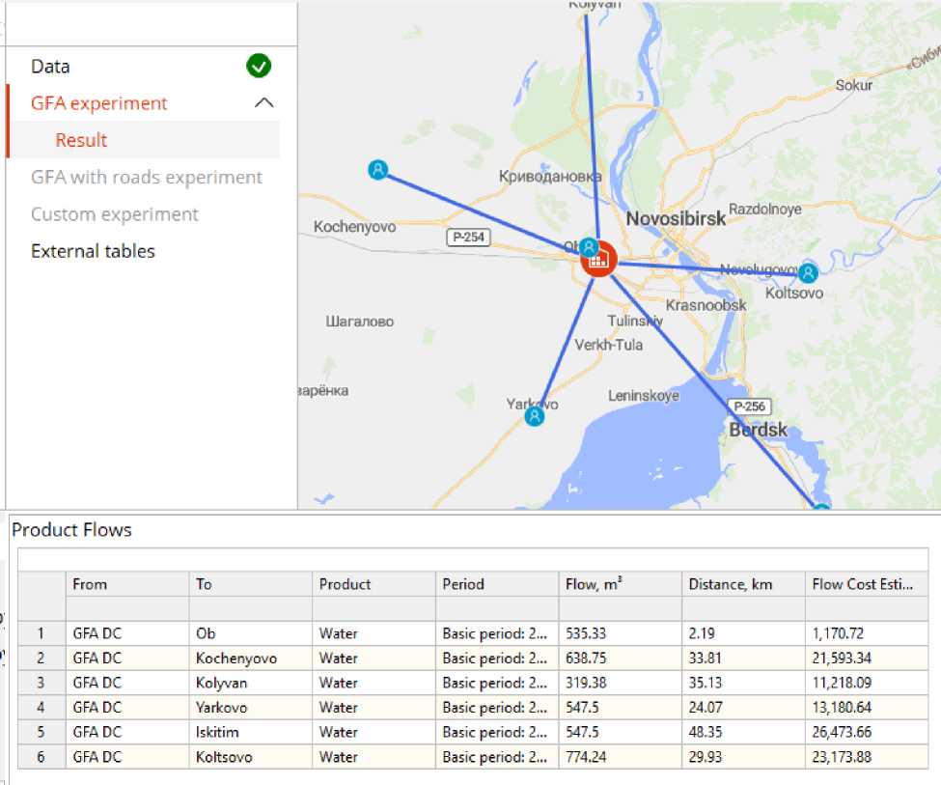Select the red GFA DC warehouse marker
Image resolution: width=941 pixels, height=785 pixels.
pos(598,260)
